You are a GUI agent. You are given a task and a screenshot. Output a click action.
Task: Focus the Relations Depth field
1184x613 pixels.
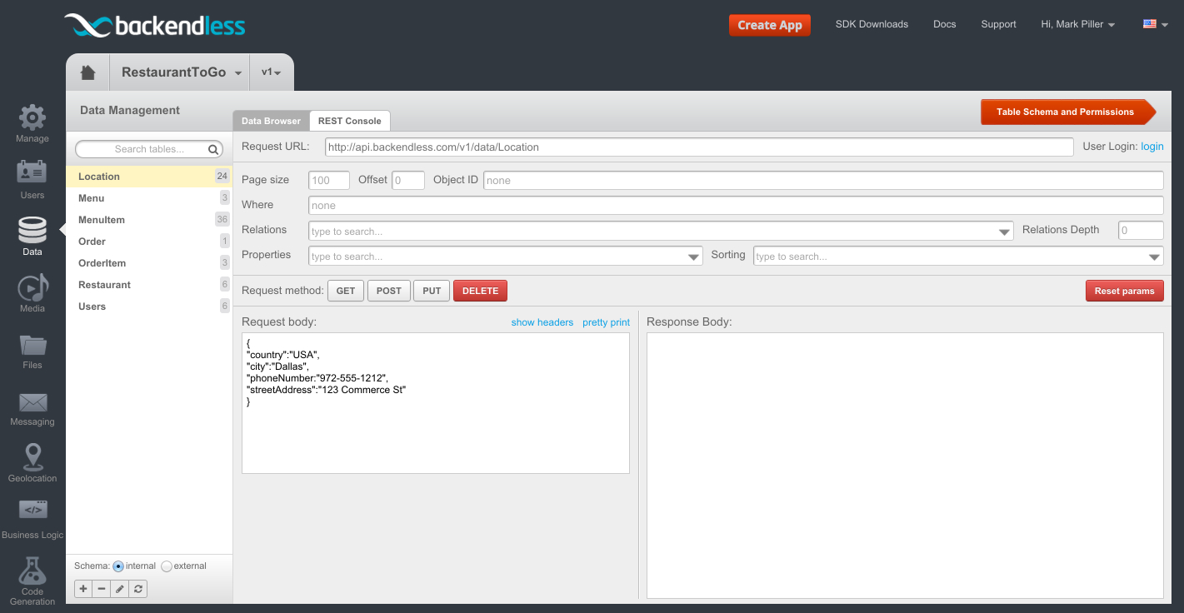(1141, 230)
